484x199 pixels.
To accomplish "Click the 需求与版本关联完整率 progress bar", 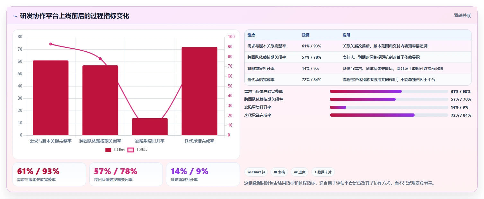I will [x=389, y=91].
